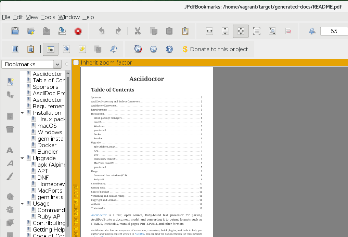Image resolution: width=348 pixels, height=237 pixels.
Task: Select the Fit Width zoom icon
Action: pos(209,31)
